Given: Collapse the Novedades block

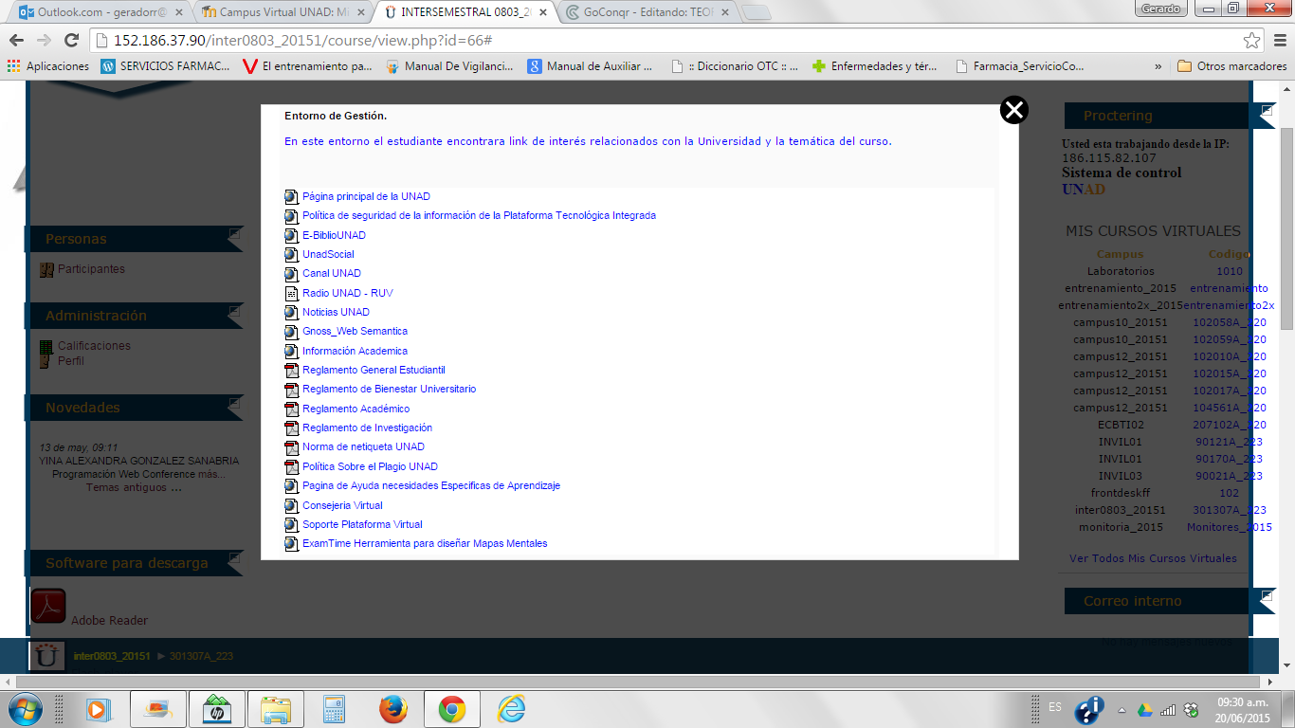Looking at the screenshot, I should [234, 402].
